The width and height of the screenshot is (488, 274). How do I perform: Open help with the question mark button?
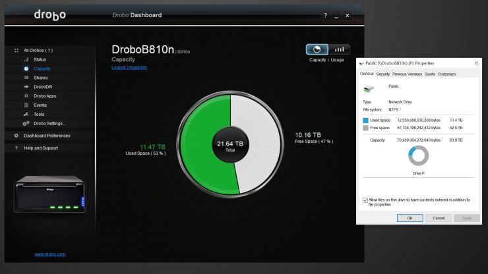click(325, 16)
